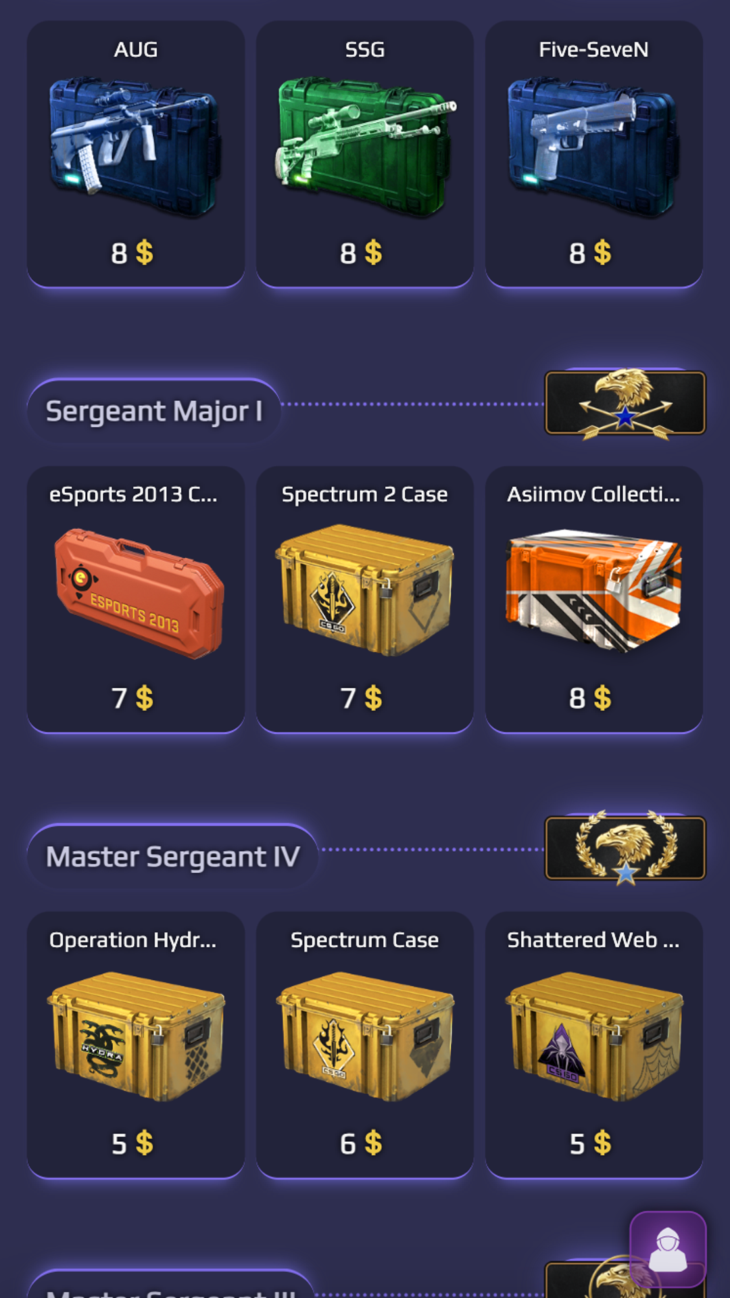730x1298 pixels.
Task: Tap the Operation Hydra title text
Action: pyautogui.click(x=133, y=940)
